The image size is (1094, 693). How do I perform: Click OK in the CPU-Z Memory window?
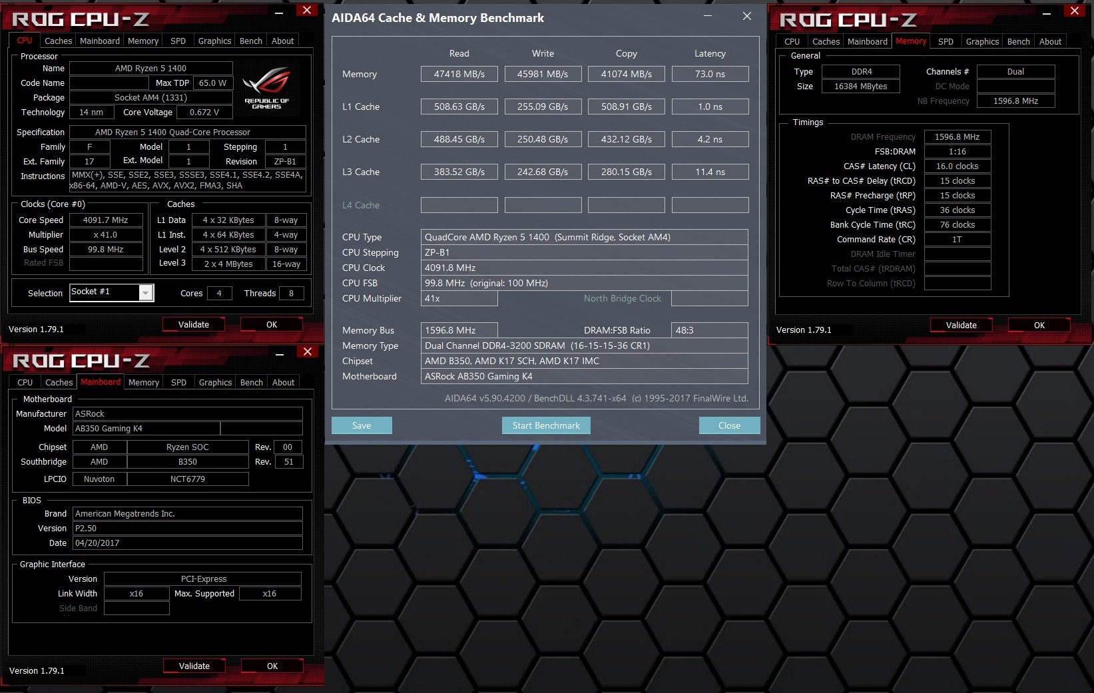click(1039, 326)
